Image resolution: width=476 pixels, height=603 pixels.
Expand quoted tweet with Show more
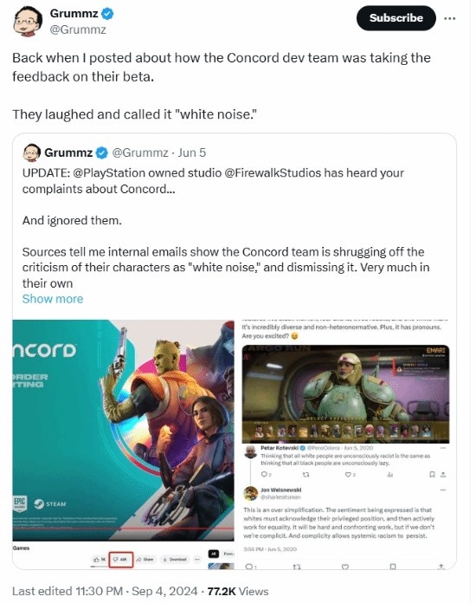(x=53, y=299)
